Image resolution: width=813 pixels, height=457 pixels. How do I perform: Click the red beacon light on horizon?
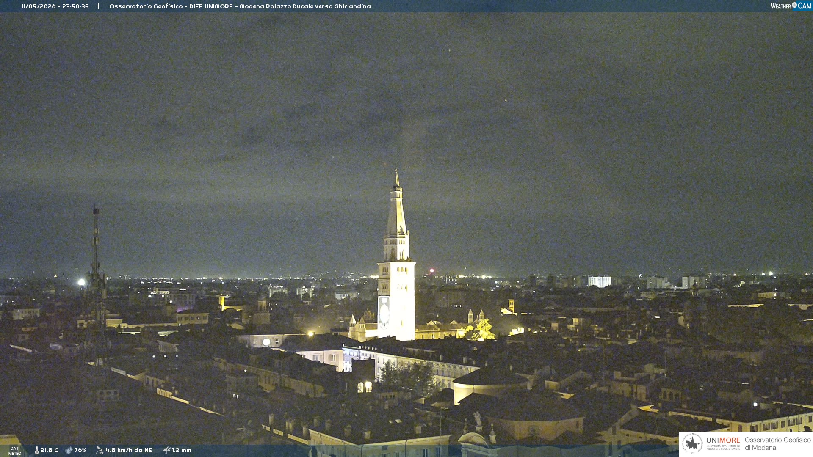click(432, 270)
